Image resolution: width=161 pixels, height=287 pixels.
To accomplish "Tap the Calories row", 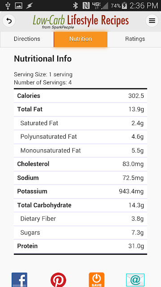I will [80, 96].
